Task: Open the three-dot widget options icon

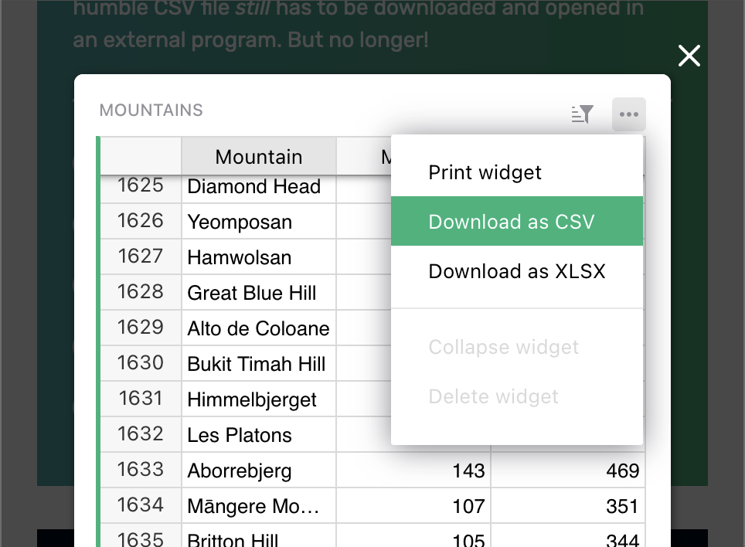Action: [x=628, y=114]
